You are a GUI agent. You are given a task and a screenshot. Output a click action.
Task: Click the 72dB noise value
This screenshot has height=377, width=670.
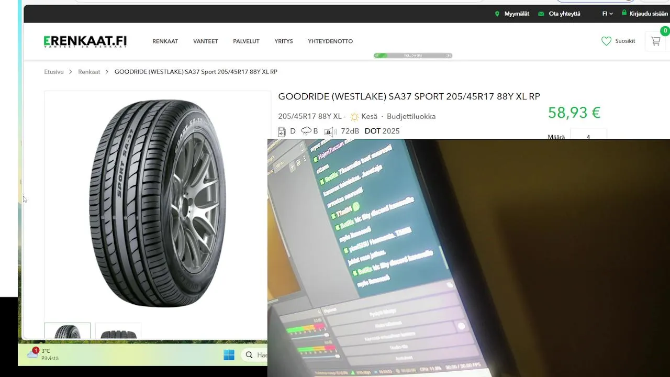click(x=350, y=131)
